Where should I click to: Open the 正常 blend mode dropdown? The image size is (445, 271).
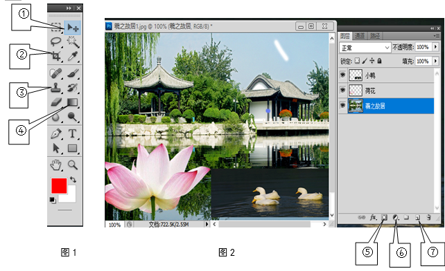click(x=365, y=48)
